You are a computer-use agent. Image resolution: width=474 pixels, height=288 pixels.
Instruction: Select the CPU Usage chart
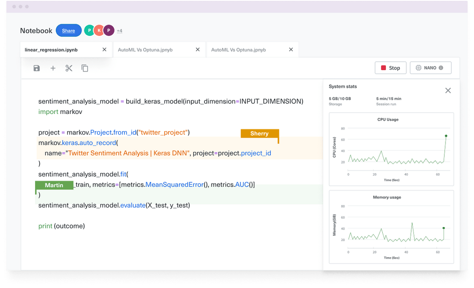[391, 147]
